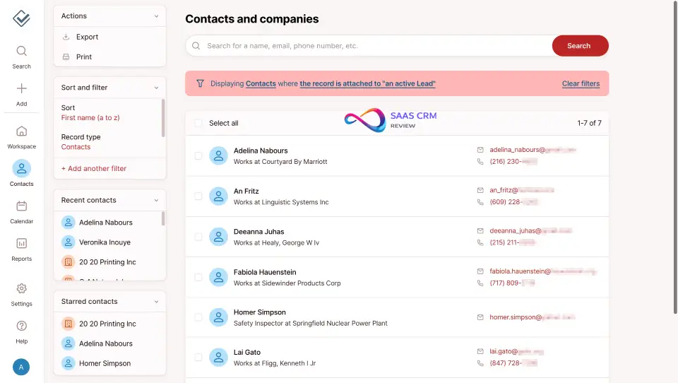The image size is (678, 383).
Task: Tick the Select all checkbox
Action: coord(198,123)
